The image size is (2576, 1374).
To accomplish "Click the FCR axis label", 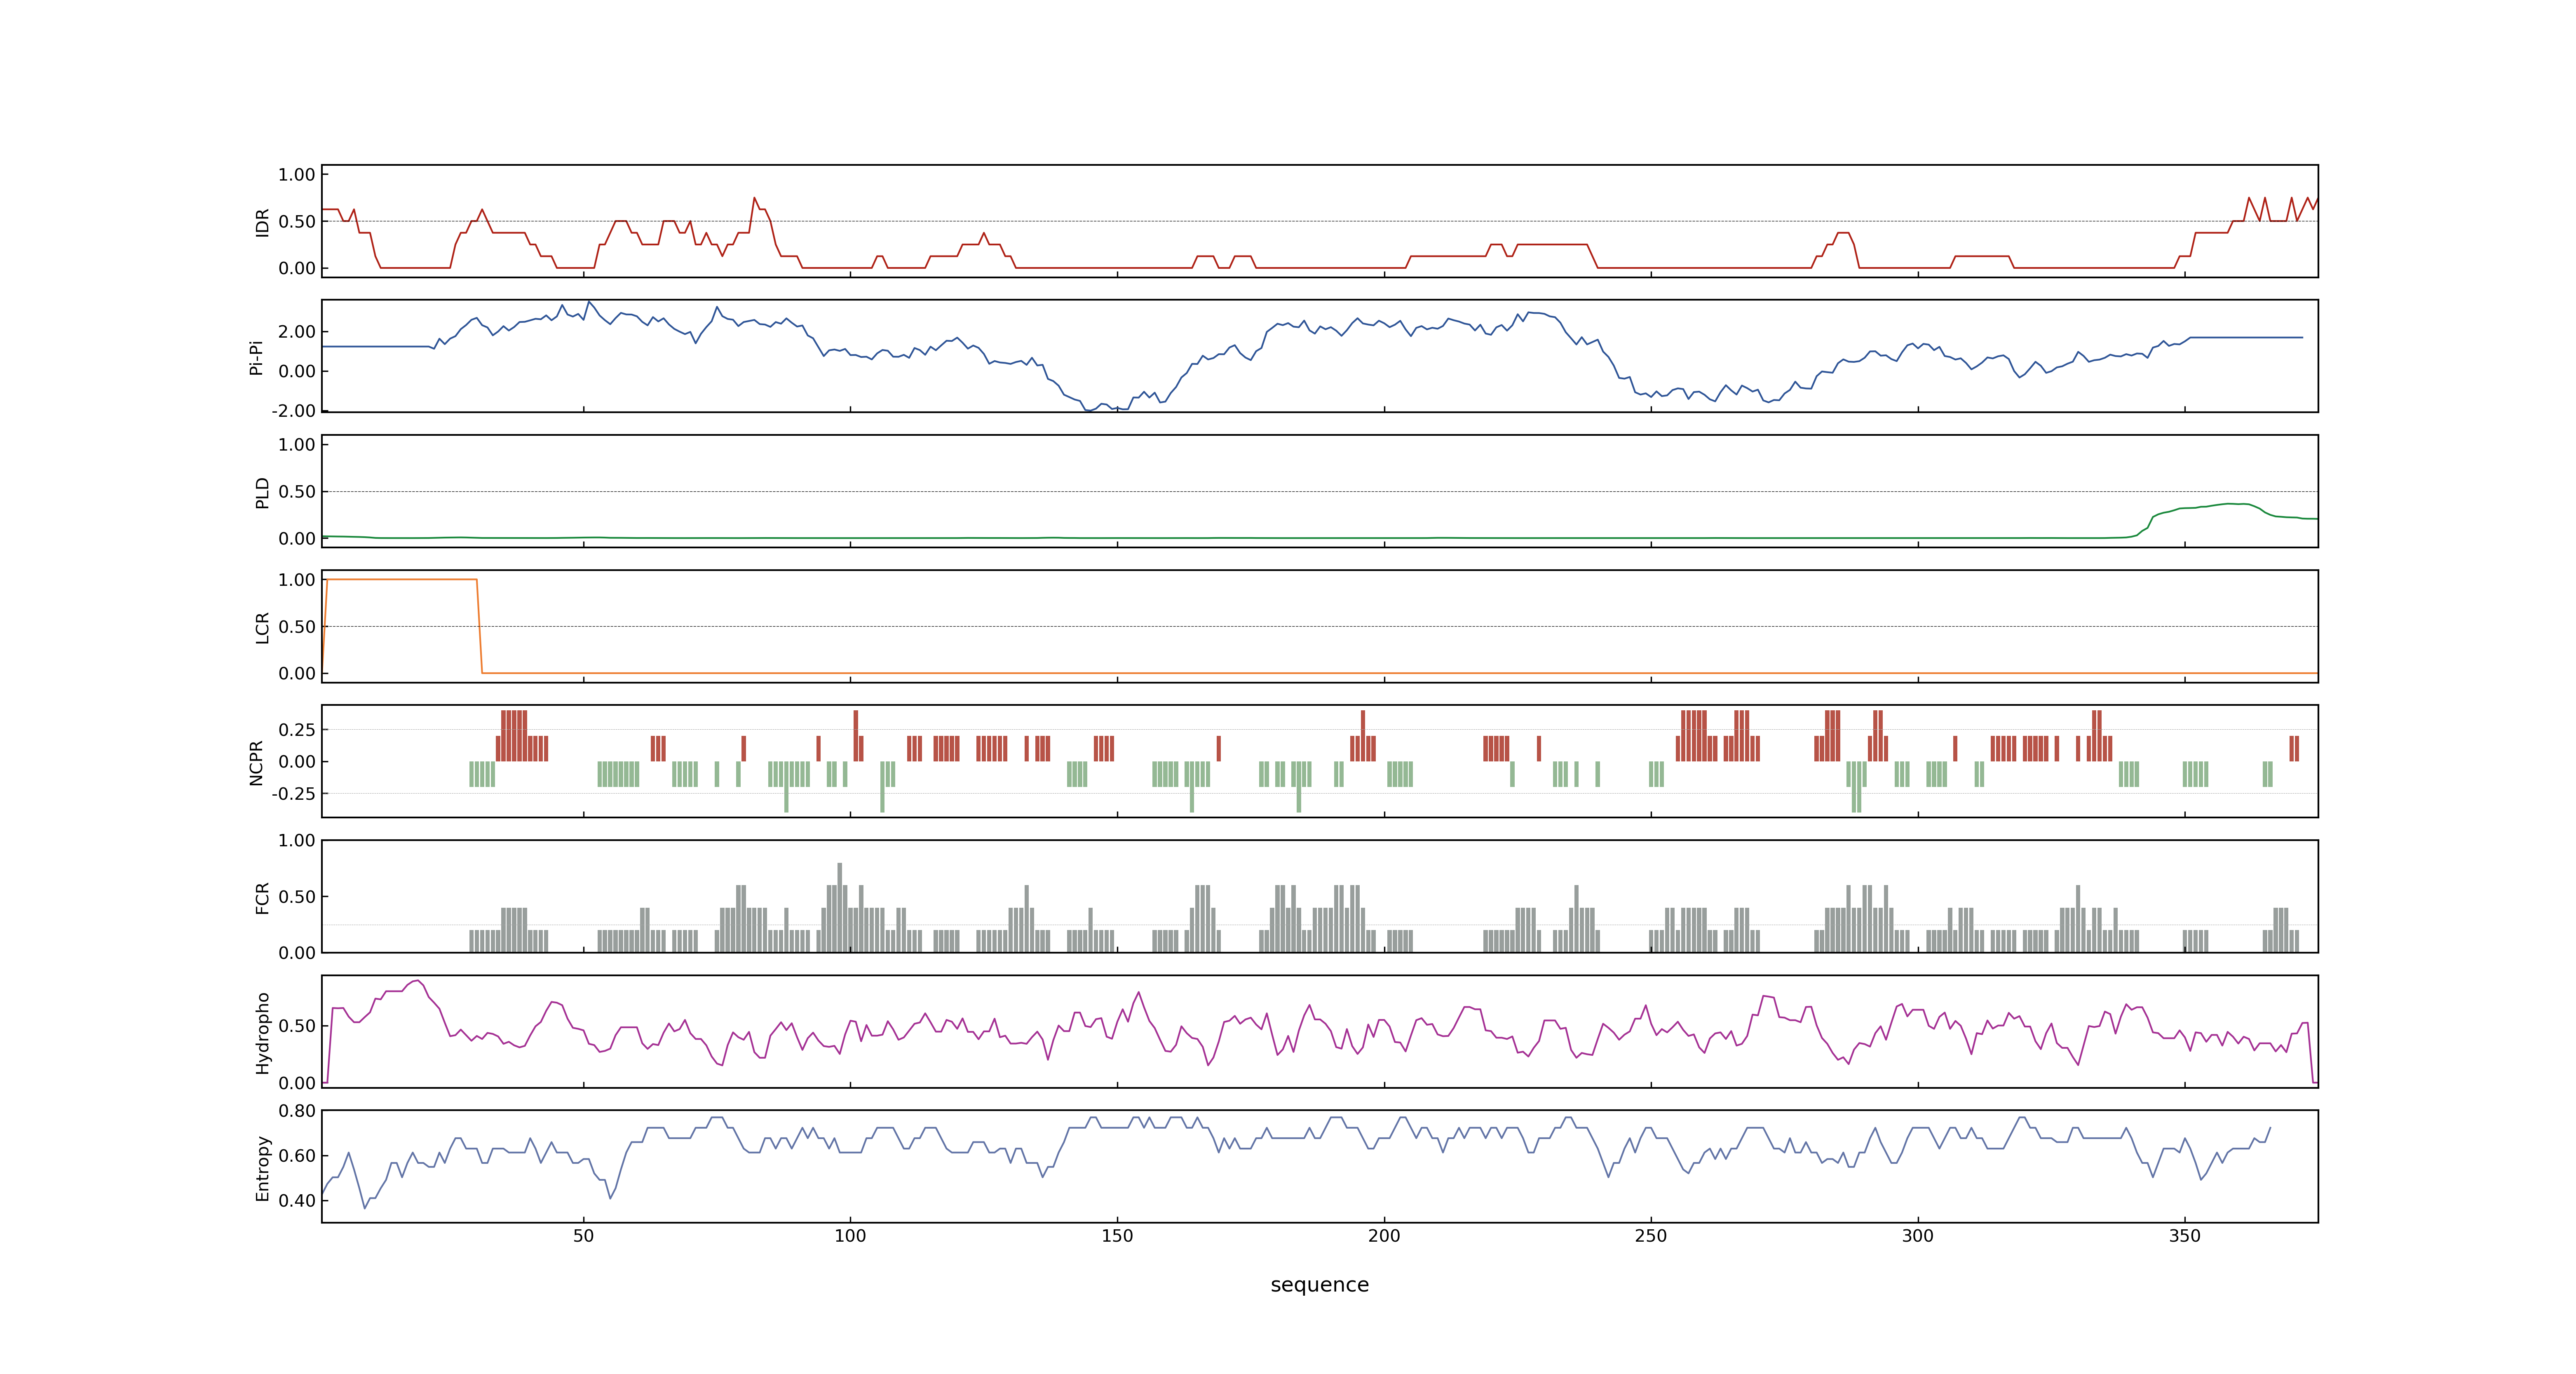I will coord(262,897).
